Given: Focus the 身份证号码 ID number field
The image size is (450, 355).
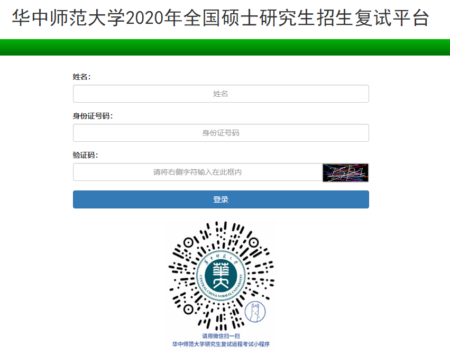Looking at the screenshot, I should click(221, 133).
